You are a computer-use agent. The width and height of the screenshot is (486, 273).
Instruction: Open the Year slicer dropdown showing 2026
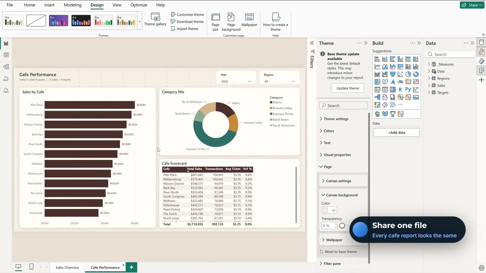pyautogui.click(x=236, y=81)
